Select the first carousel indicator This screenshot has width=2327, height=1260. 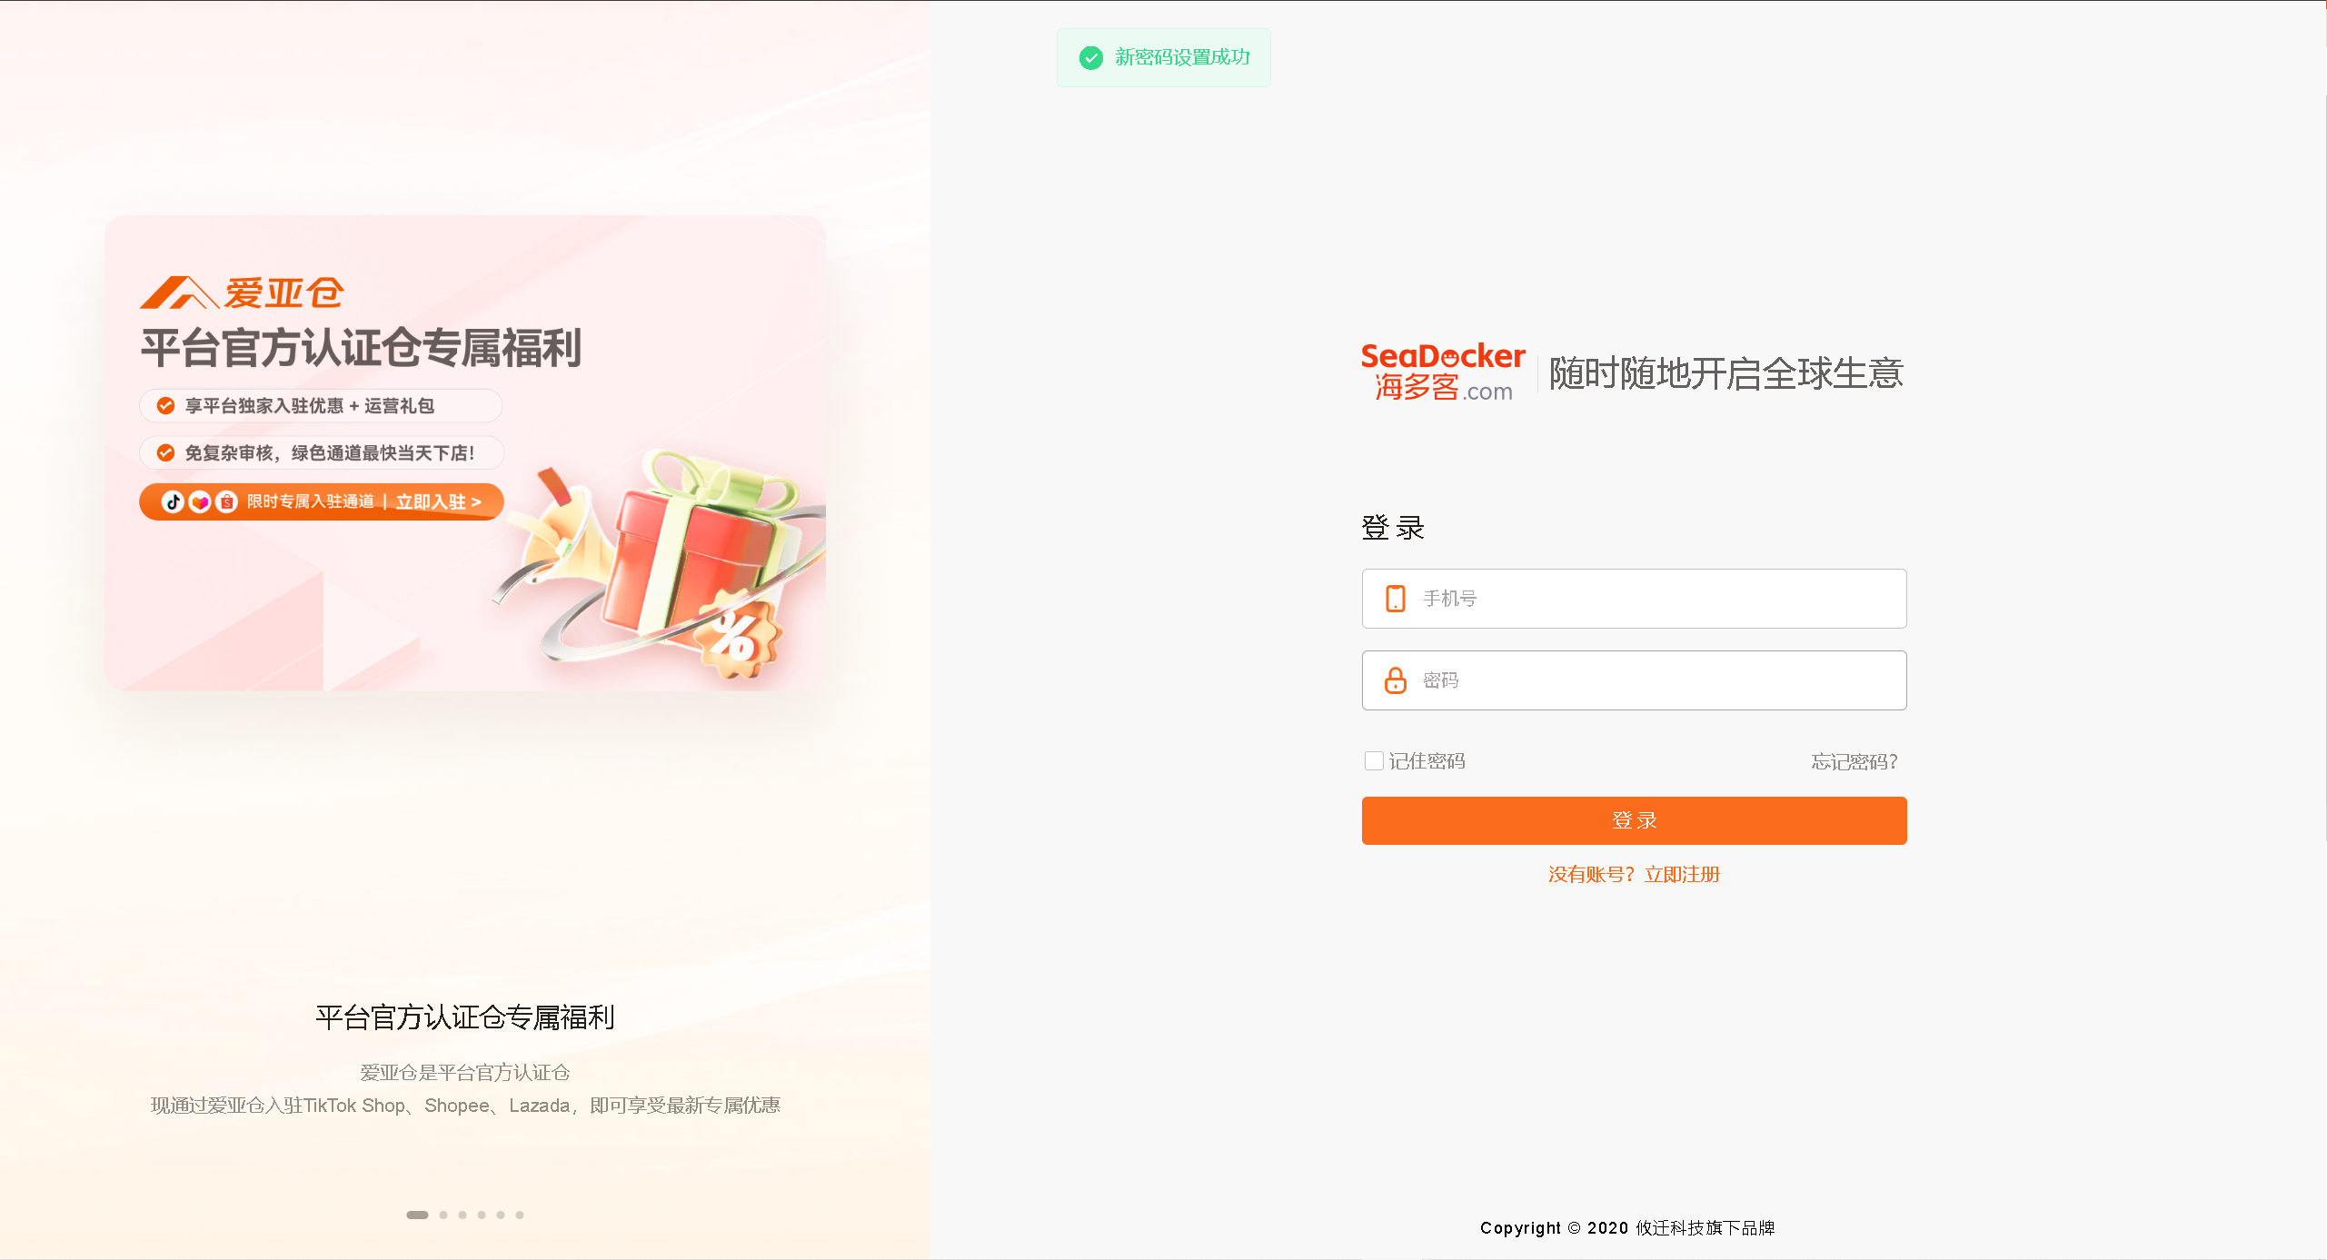417,1215
